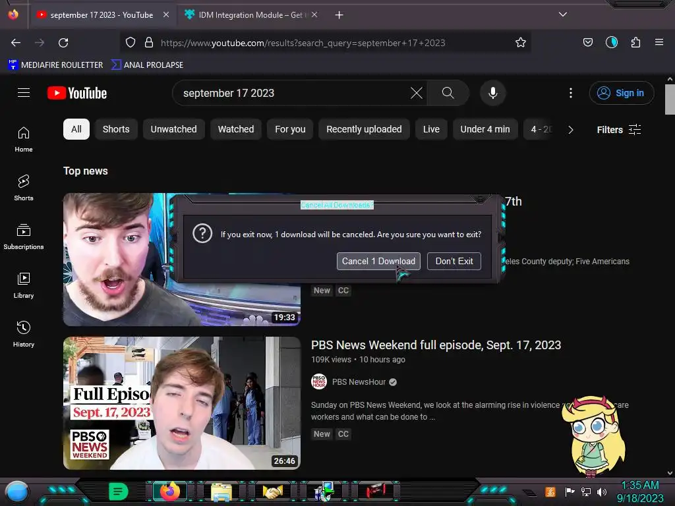Open the Firefox extensions puzzle icon
The width and height of the screenshot is (675, 506).
click(x=635, y=42)
